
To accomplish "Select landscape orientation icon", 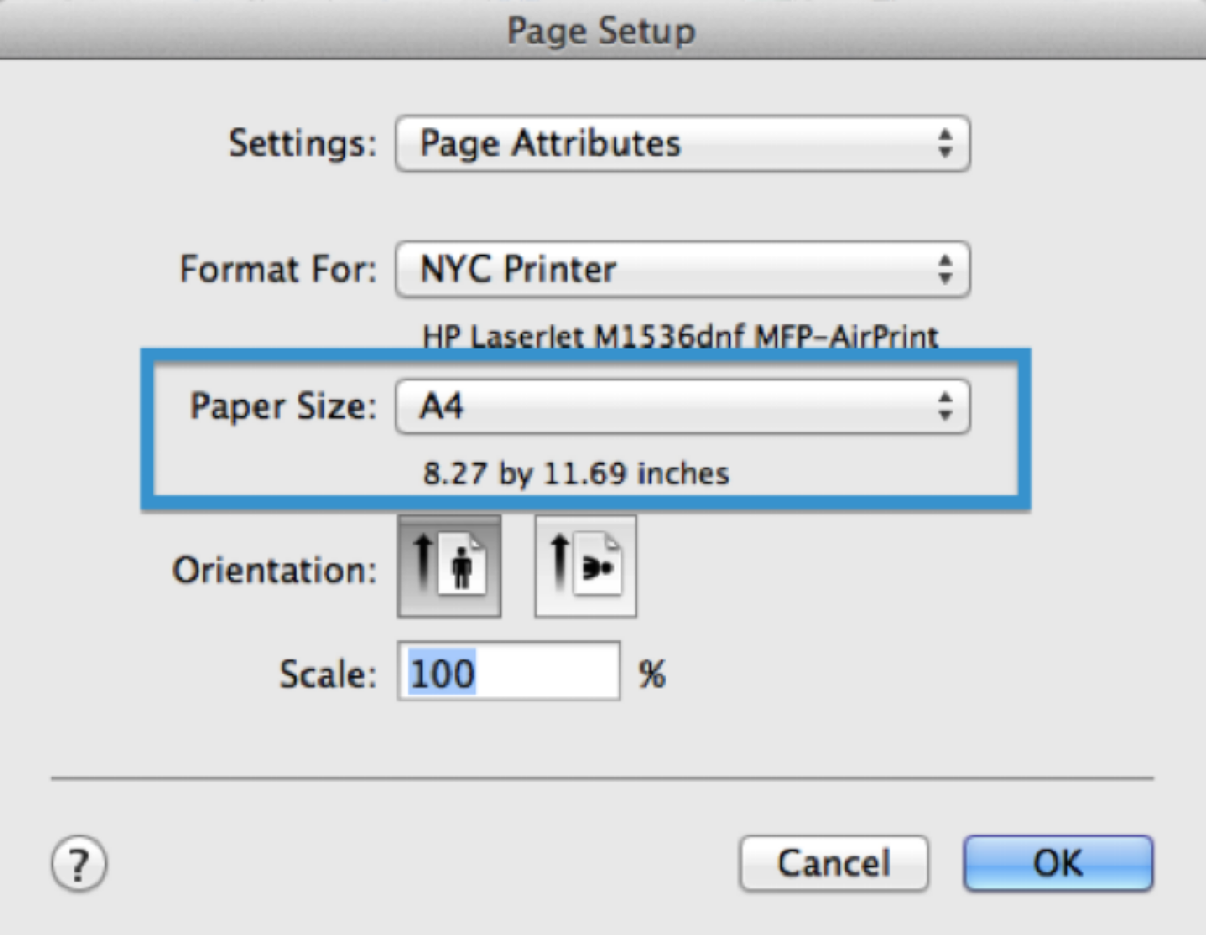I will 585,567.
